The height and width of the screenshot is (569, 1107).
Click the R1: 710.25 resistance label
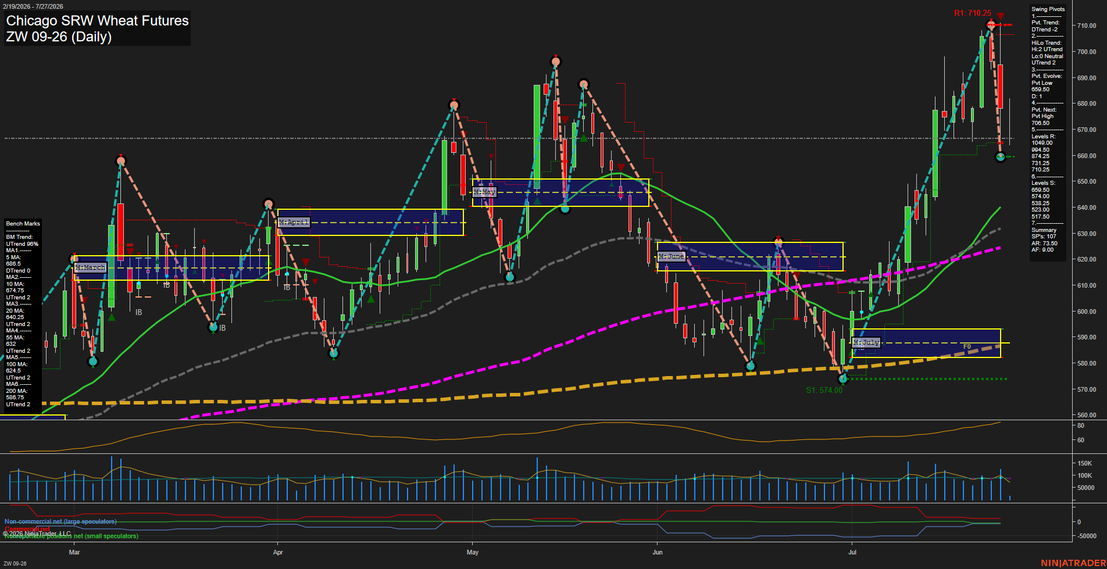coord(973,13)
